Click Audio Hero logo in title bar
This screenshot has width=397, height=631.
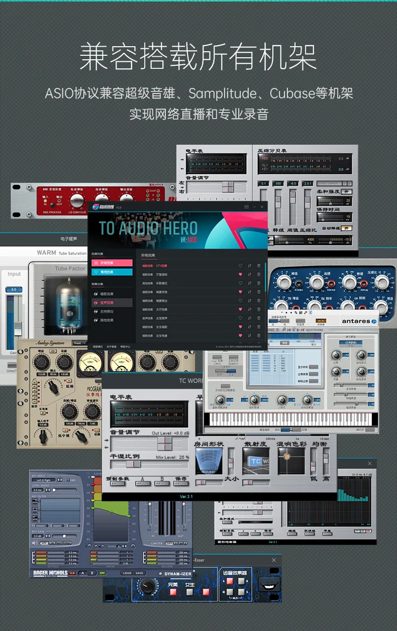click(x=102, y=207)
